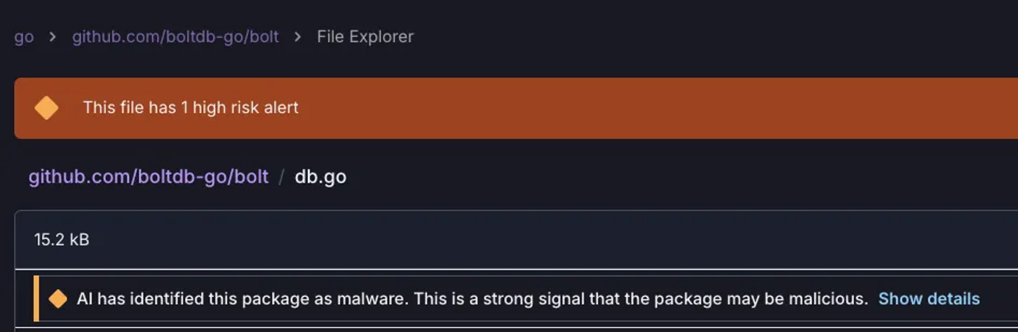Image resolution: width=1018 pixels, height=332 pixels.
Task: Click the large orange diamond alert icon
Action: click(46, 107)
